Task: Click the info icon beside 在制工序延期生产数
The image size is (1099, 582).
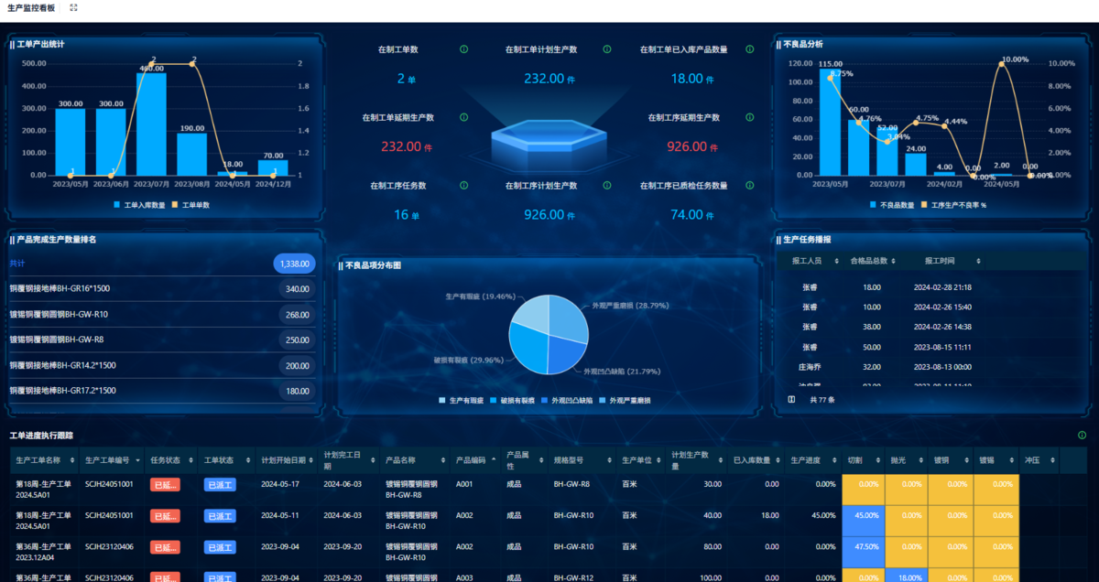Action: point(749,117)
